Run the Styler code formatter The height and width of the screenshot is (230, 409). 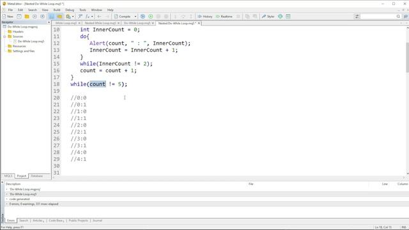[x=268, y=17]
